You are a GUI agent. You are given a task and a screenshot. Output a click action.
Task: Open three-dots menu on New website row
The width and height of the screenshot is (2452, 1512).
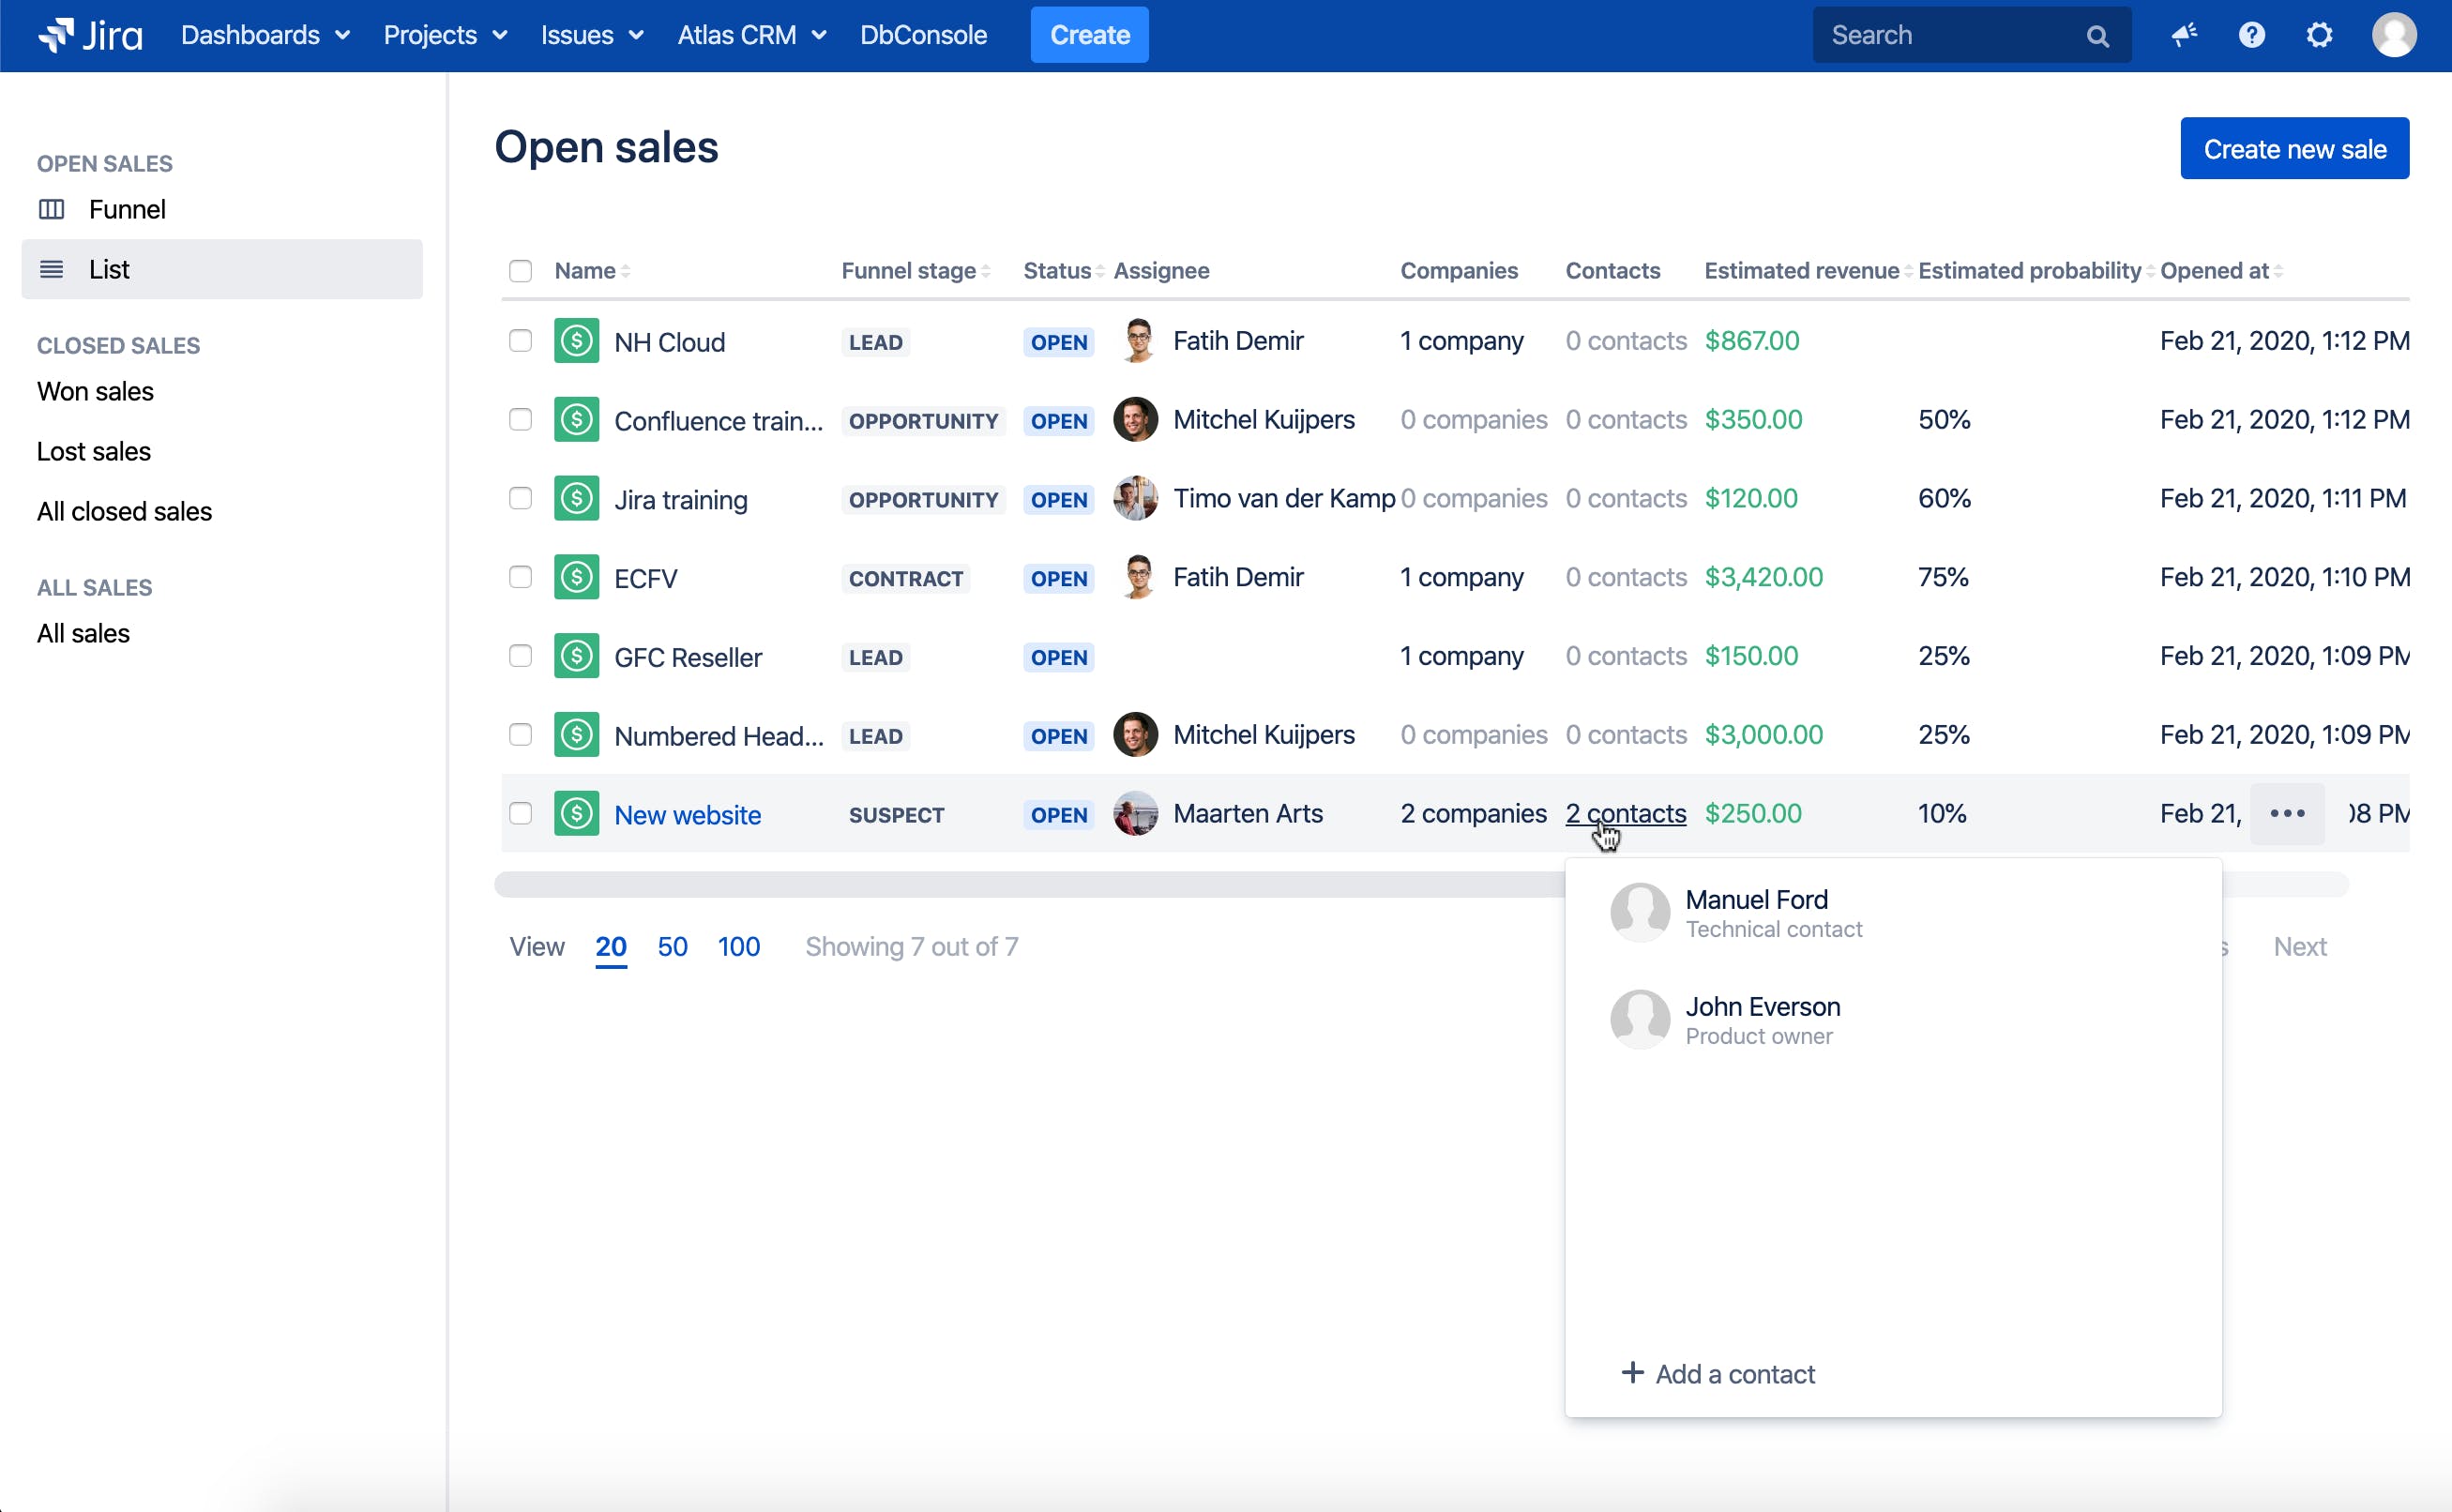coord(2287,814)
